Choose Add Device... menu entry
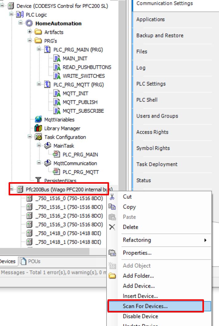219x326 pixels. point(160,286)
